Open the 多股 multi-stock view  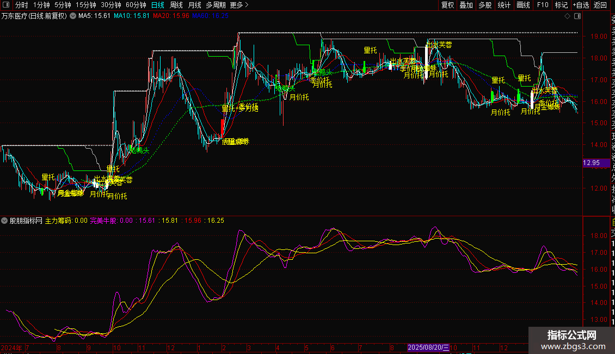tap(485, 5)
